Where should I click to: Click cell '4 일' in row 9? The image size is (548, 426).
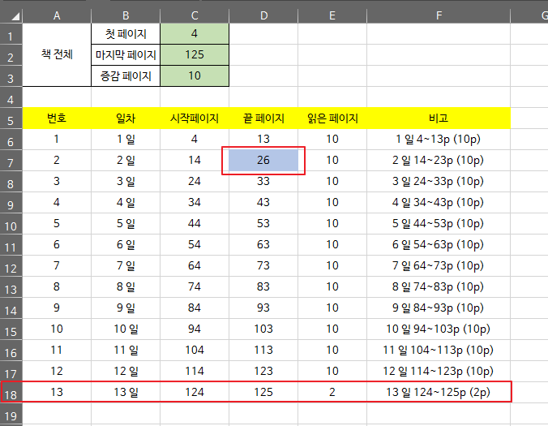click(x=126, y=203)
